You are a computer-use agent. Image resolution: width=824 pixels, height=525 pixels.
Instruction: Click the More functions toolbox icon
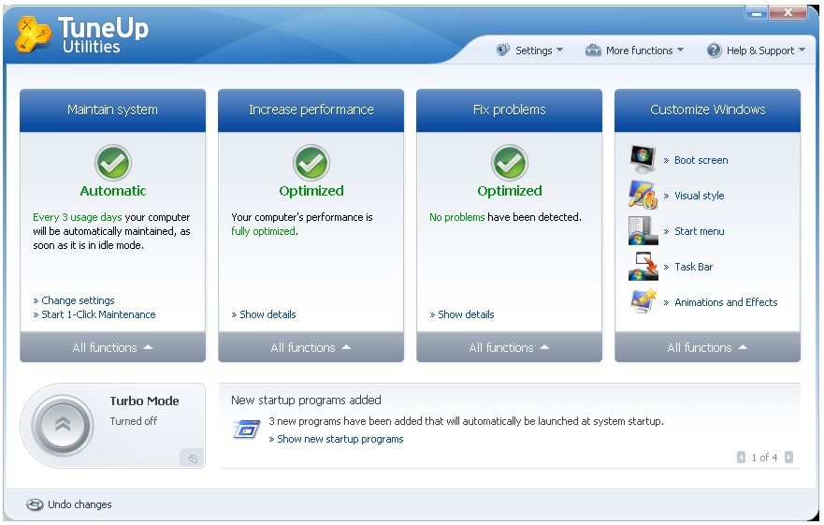click(x=593, y=51)
